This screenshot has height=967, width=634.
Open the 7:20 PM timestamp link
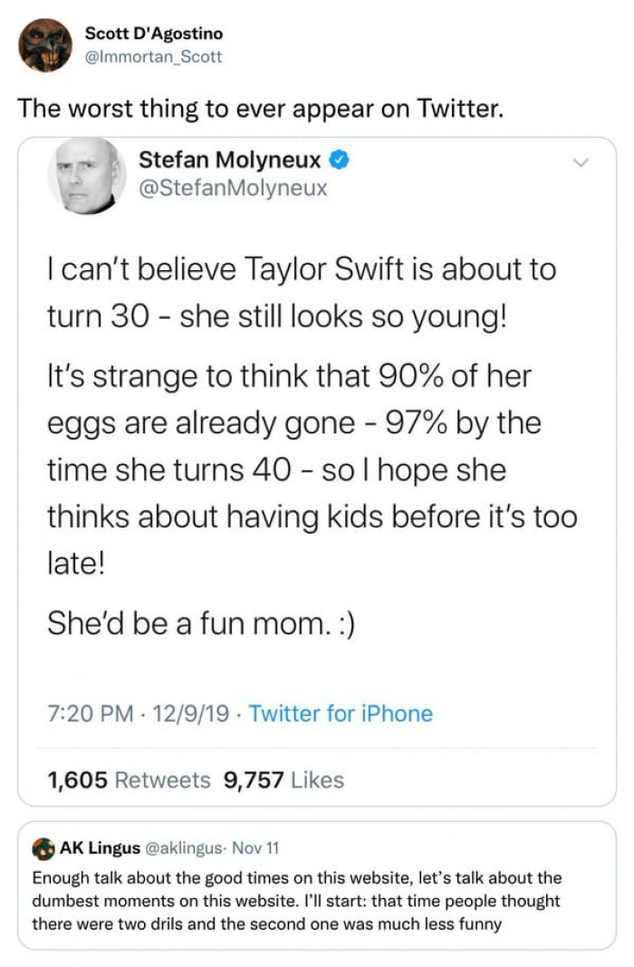click(x=82, y=714)
